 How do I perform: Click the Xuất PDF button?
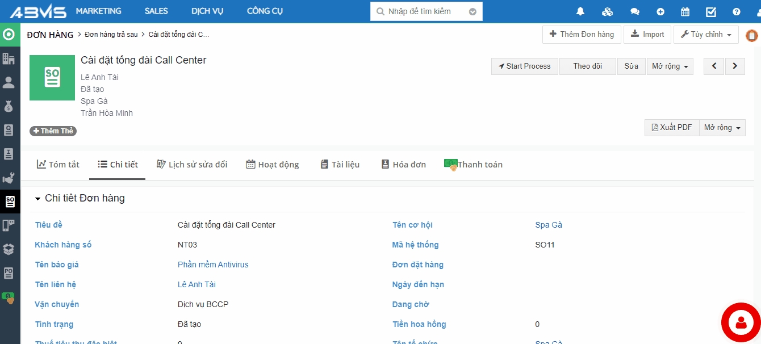pos(671,127)
